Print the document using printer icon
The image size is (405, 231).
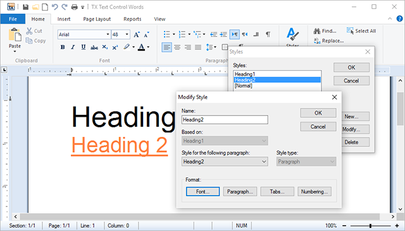pyautogui.click(x=75, y=7)
